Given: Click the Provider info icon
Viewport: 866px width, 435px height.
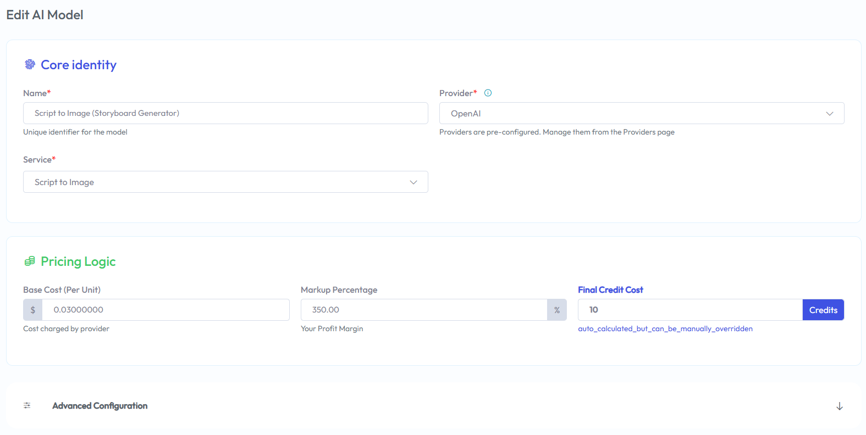Looking at the screenshot, I should [x=488, y=93].
